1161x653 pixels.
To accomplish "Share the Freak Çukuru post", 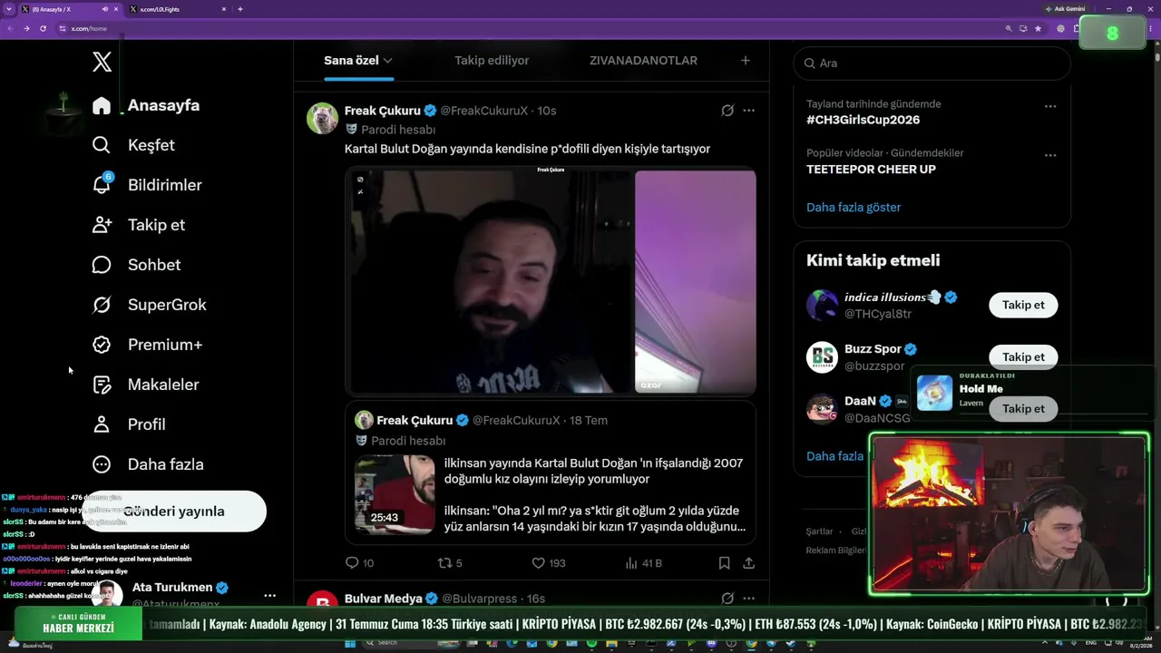I will [x=748, y=563].
